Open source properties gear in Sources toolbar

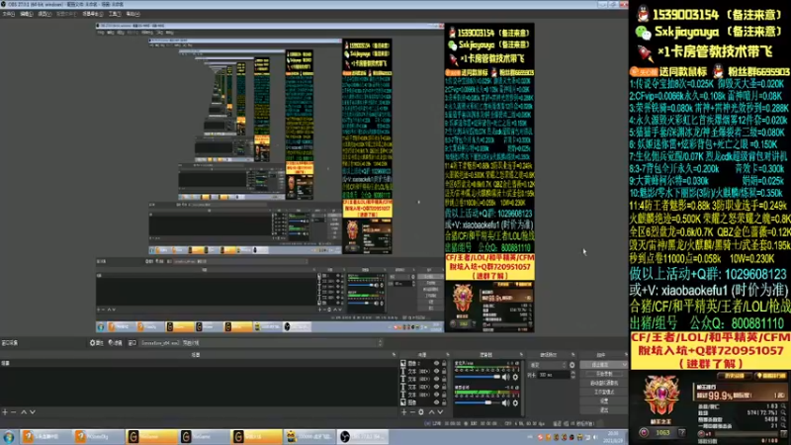point(421,412)
